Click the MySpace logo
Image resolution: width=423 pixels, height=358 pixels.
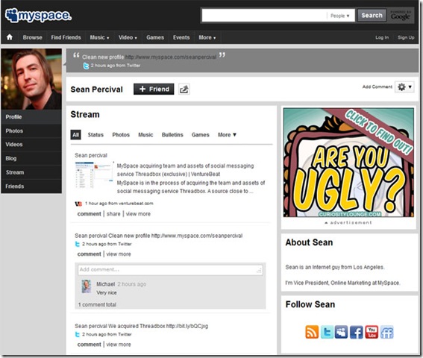pyautogui.click(x=38, y=15)
